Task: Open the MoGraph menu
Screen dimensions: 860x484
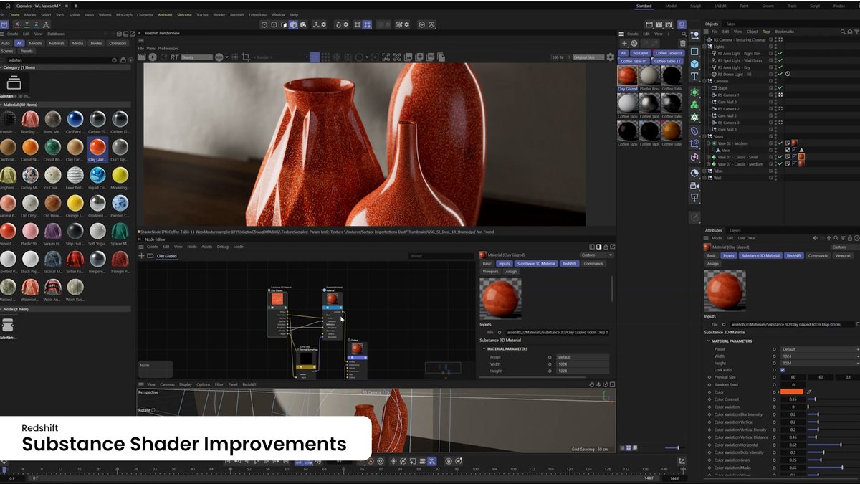Action: 125,14
